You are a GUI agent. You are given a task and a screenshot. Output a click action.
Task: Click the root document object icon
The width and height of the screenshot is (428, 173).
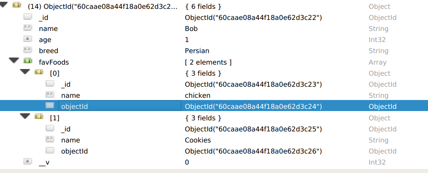17,5
